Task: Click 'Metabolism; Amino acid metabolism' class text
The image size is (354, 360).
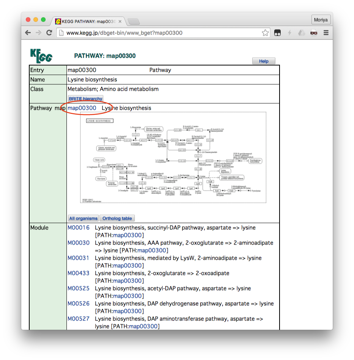Action: point(113,89)
